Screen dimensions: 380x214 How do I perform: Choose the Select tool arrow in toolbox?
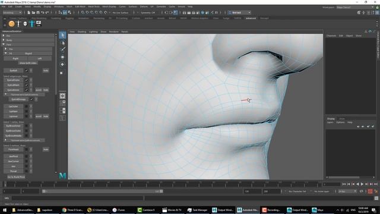(x=63, y=35)
